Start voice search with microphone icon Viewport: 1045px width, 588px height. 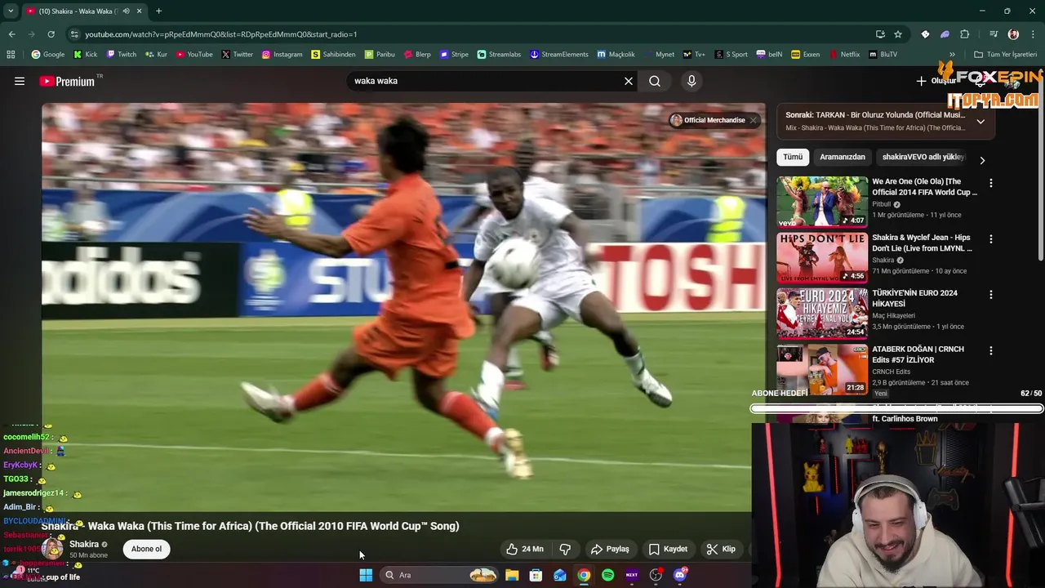pos(691,81)
